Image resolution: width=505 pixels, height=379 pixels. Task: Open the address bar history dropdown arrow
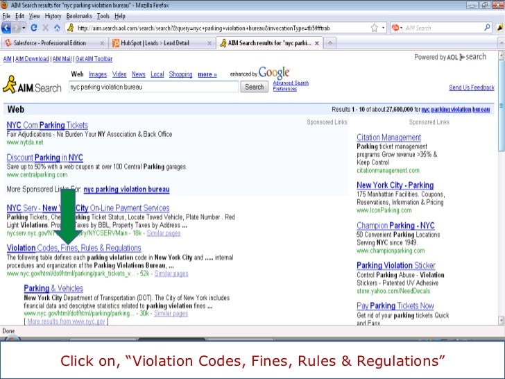[x=383, y=28]
